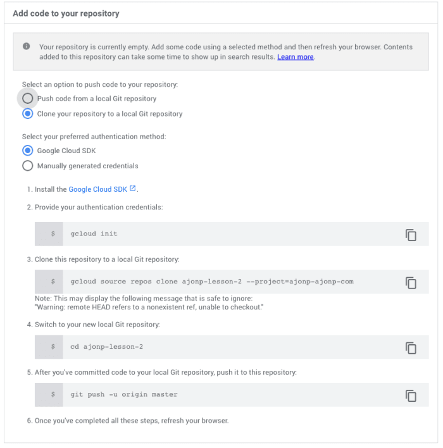Copy the git push origin master command
Viewport: 443px width, 448px height.
coord(411,395)
